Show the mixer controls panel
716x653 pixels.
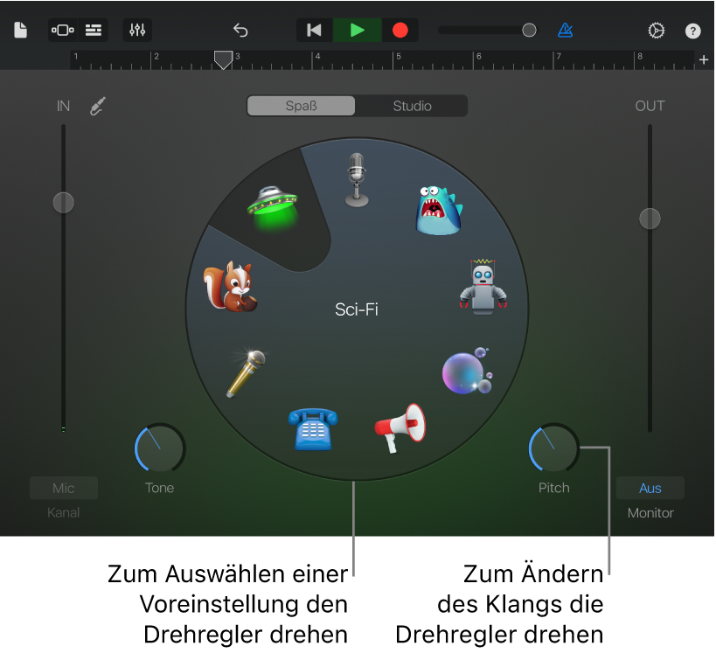point(93,30)
